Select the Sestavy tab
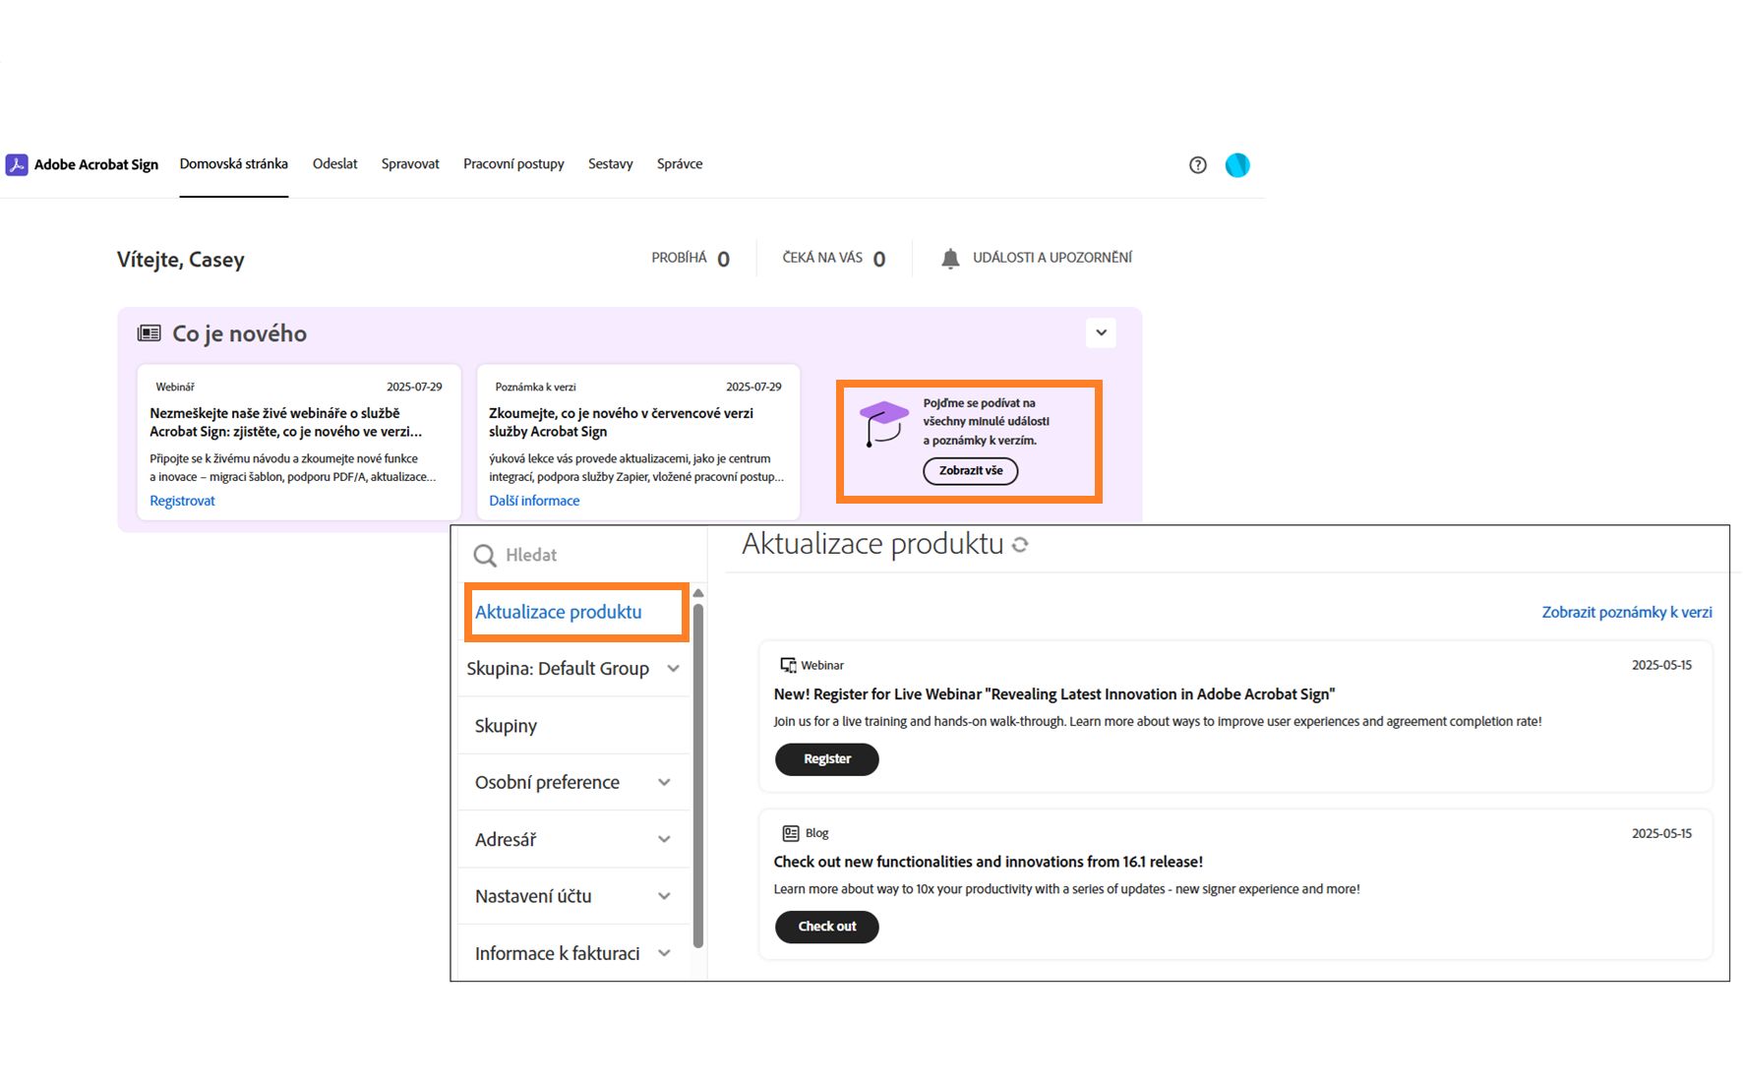Viewport: 1743px width, 1081px height. tap(611, 164)
